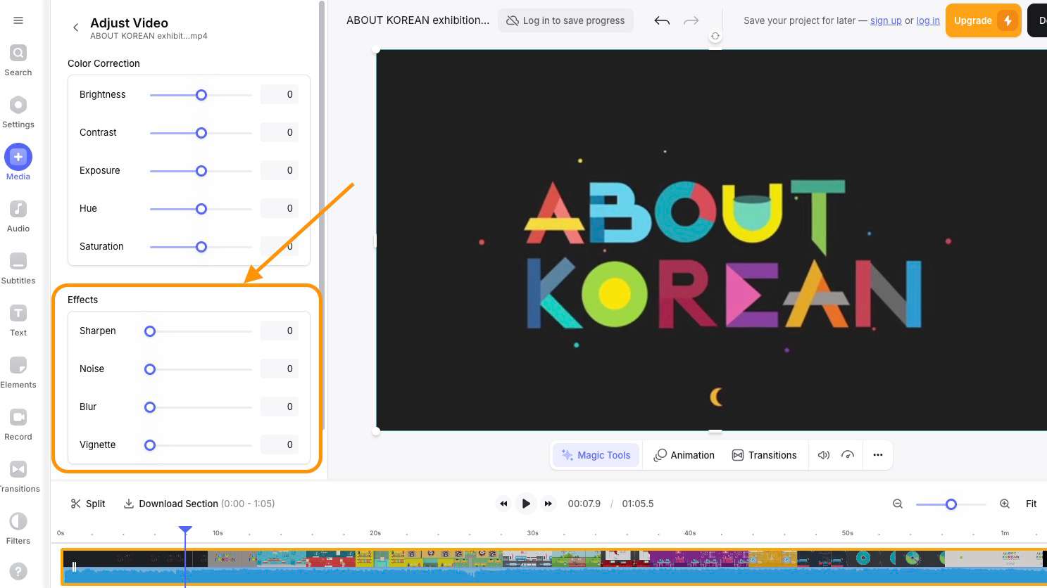1047x588 pixels.
Task: Open the Record sidebar tool
Action: 18,425
